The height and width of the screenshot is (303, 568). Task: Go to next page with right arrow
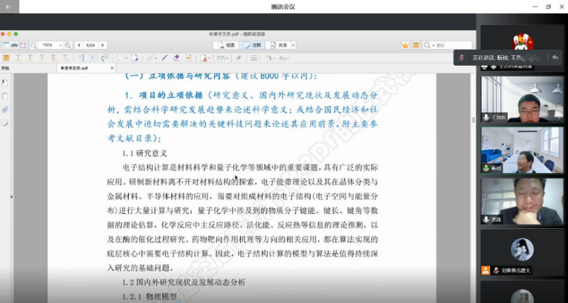tap(103, 45)
